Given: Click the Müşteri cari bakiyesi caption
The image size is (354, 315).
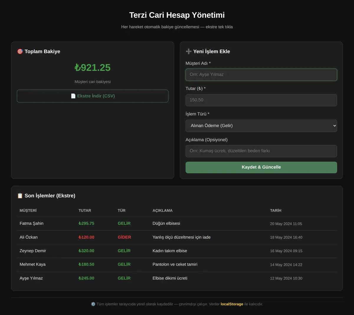Looking at the screenshot, I should (93, 82).
